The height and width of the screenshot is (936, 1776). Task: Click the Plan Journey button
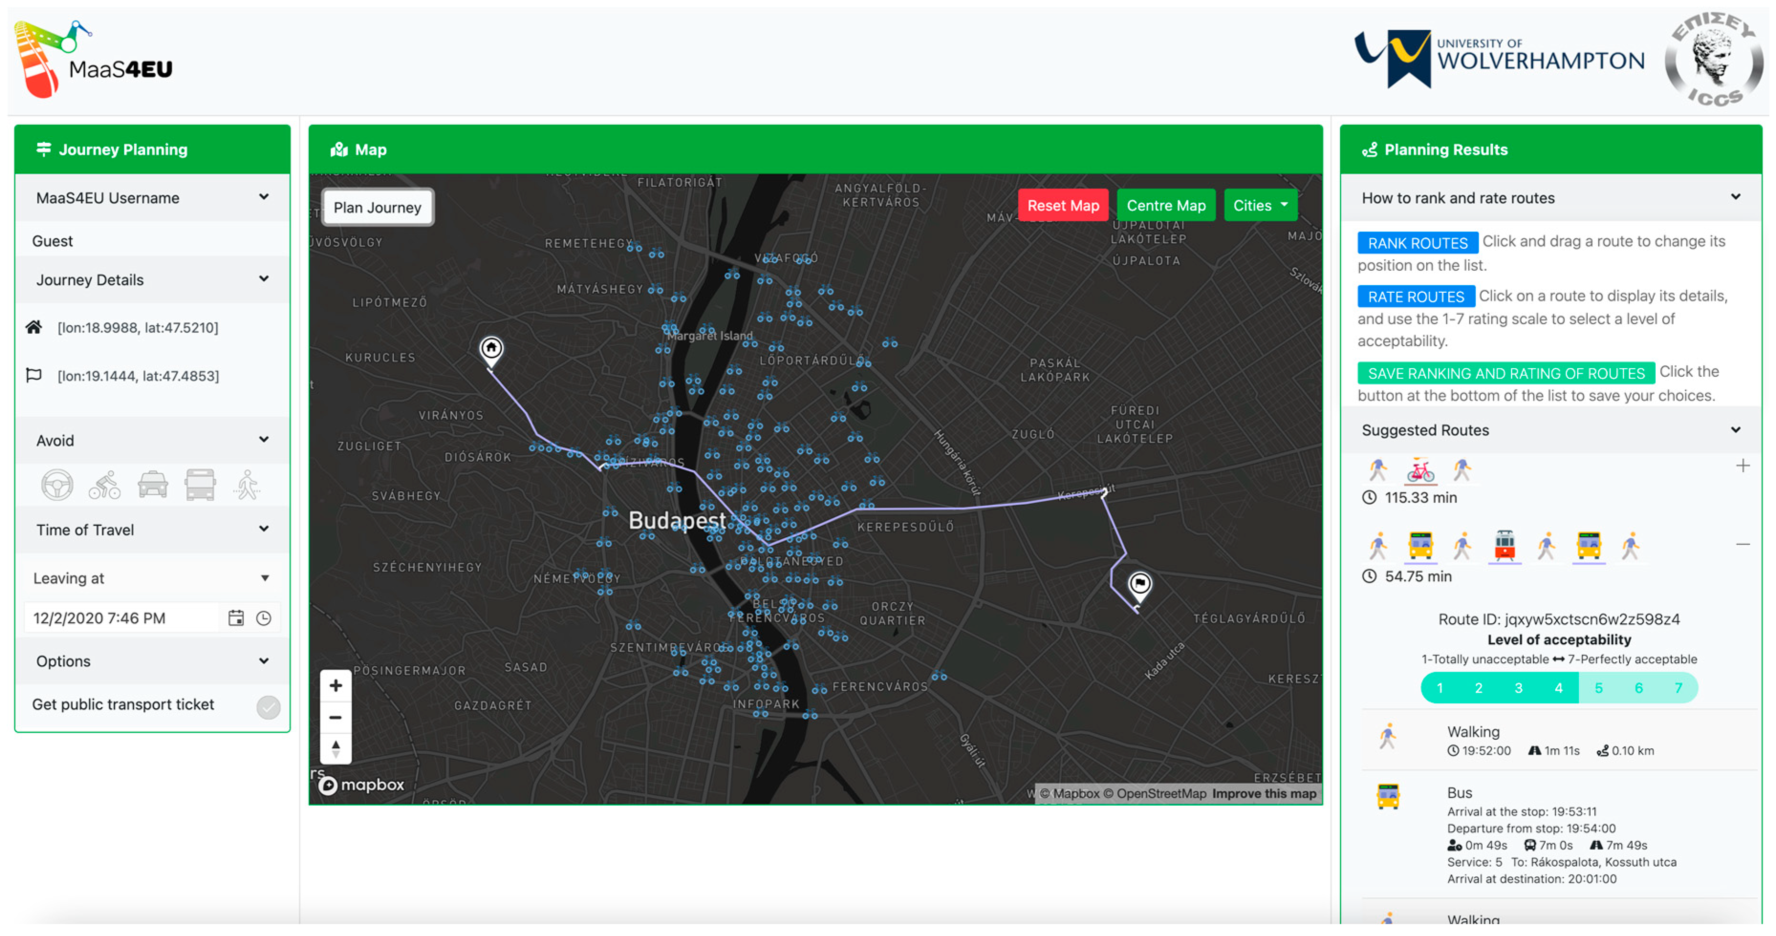(x=377, y=207)
